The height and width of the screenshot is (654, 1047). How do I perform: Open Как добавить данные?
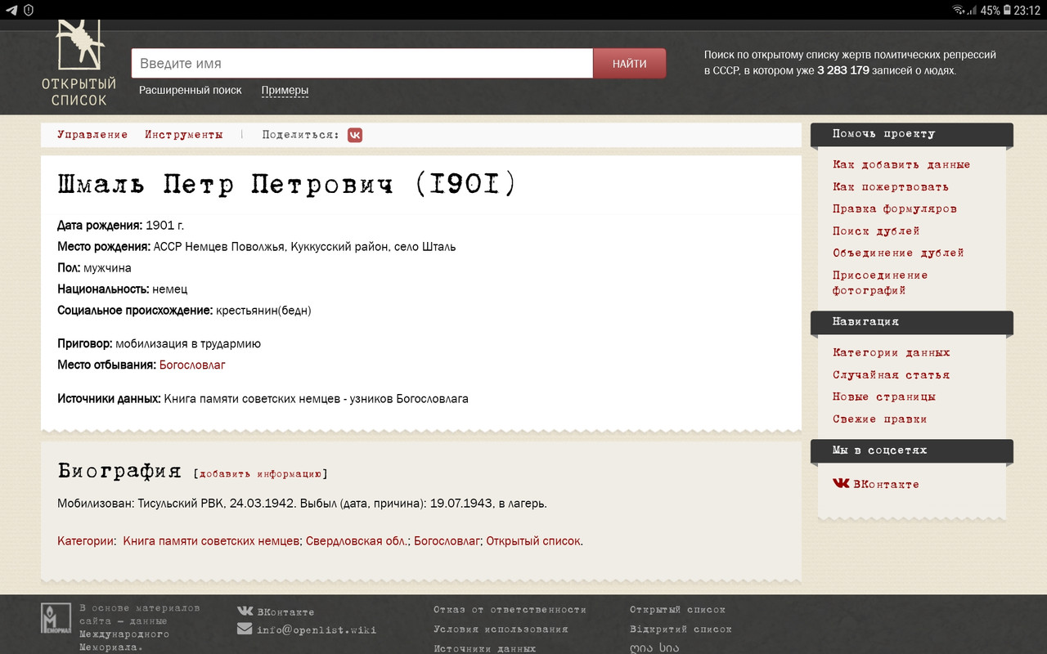tap(901, 165)
